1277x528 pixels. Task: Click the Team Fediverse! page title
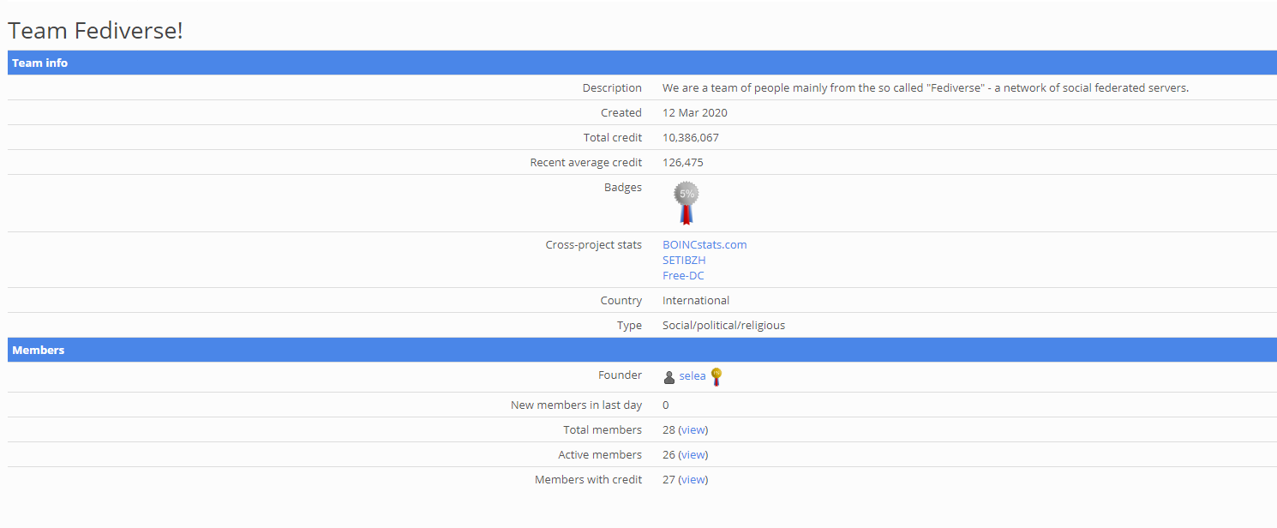point(95,31)
